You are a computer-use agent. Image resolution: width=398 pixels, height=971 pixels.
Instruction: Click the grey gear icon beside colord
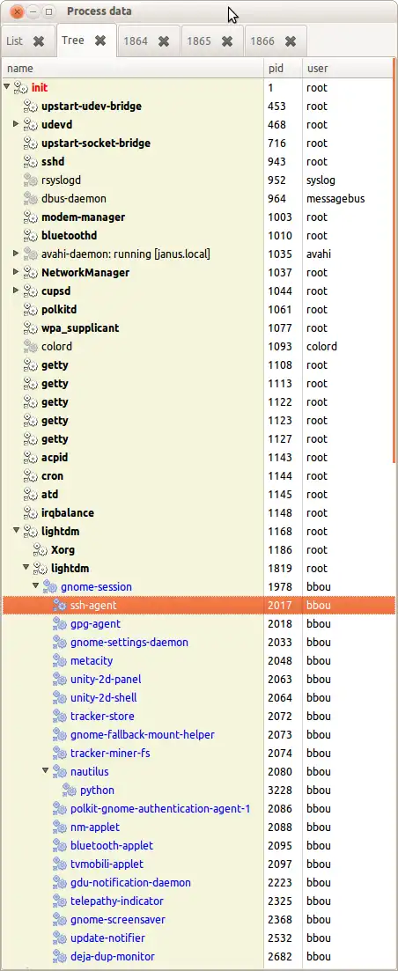31,347
